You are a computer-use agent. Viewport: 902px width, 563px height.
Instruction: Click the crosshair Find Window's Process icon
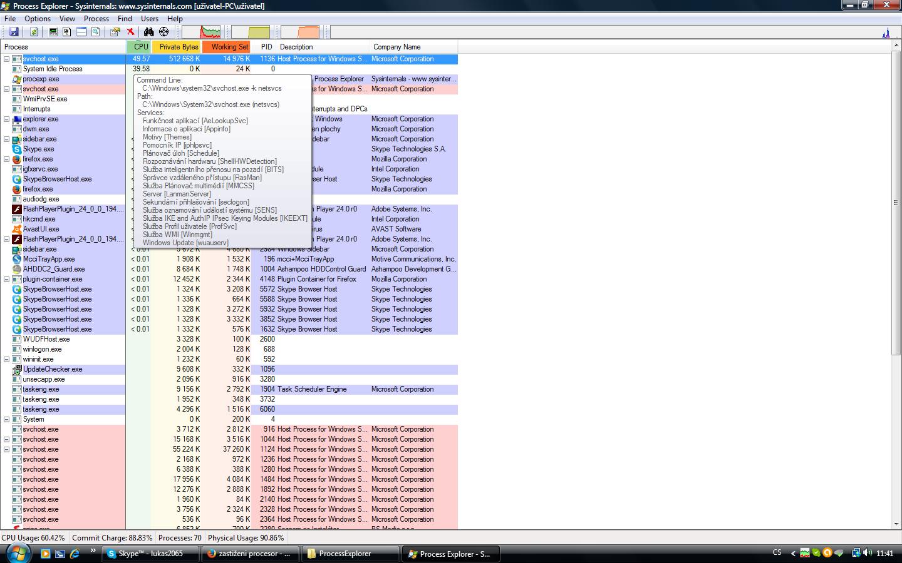163,32
